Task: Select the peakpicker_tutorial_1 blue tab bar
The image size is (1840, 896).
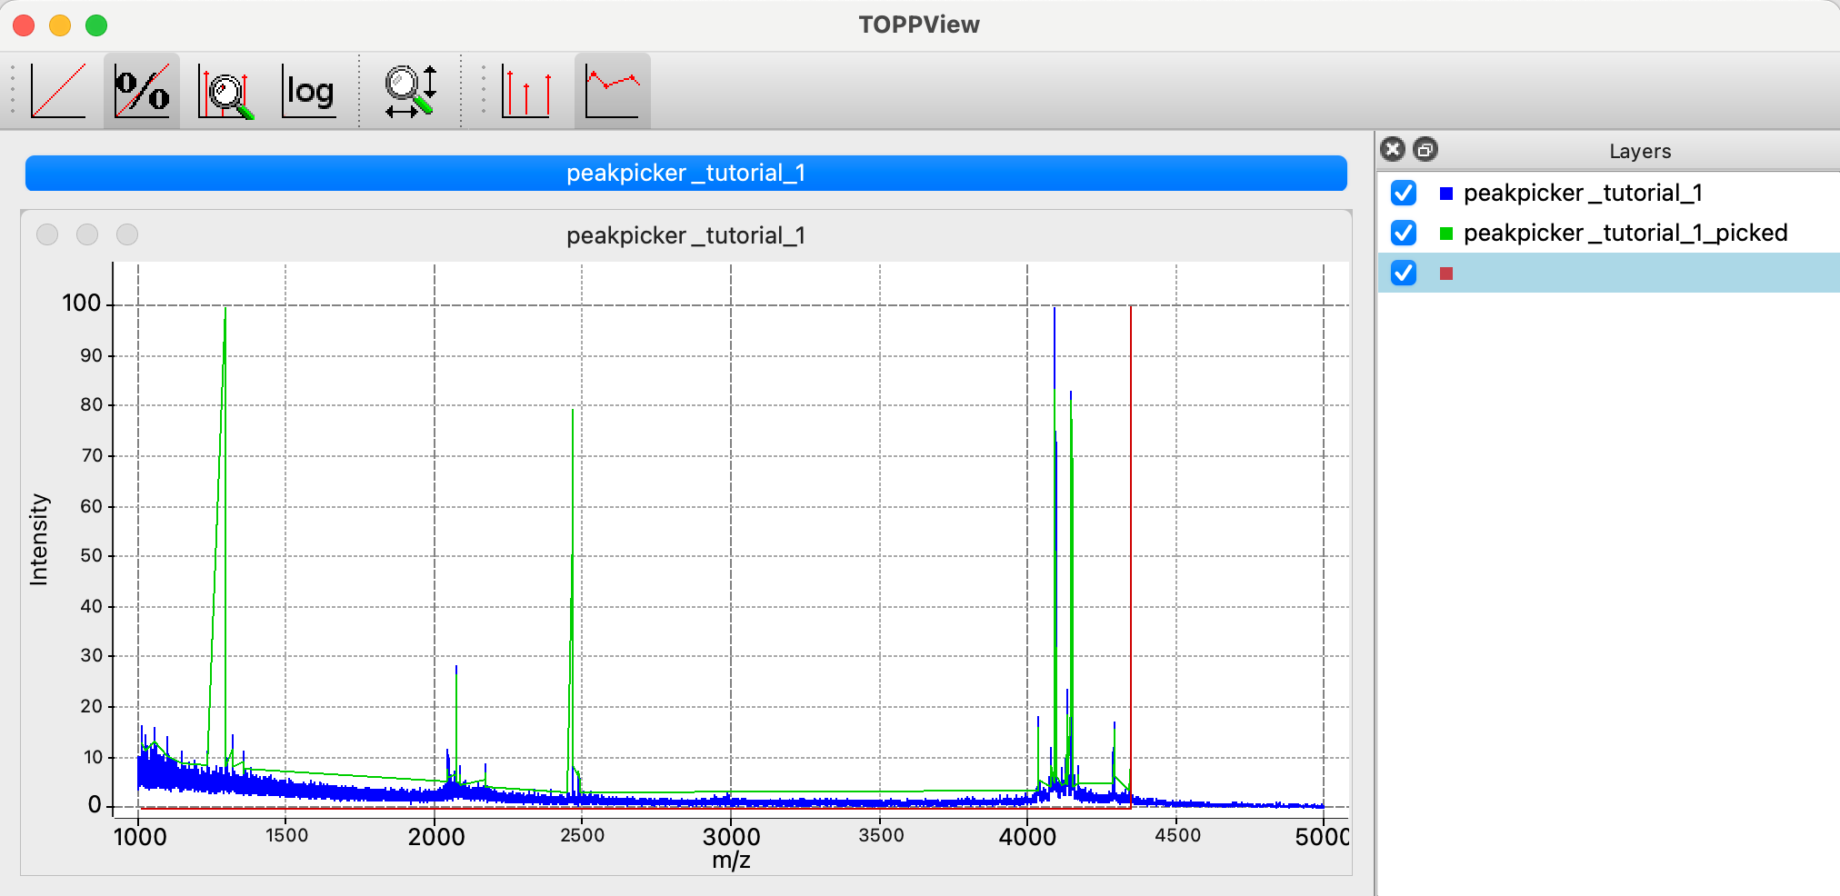Action: 686,173
